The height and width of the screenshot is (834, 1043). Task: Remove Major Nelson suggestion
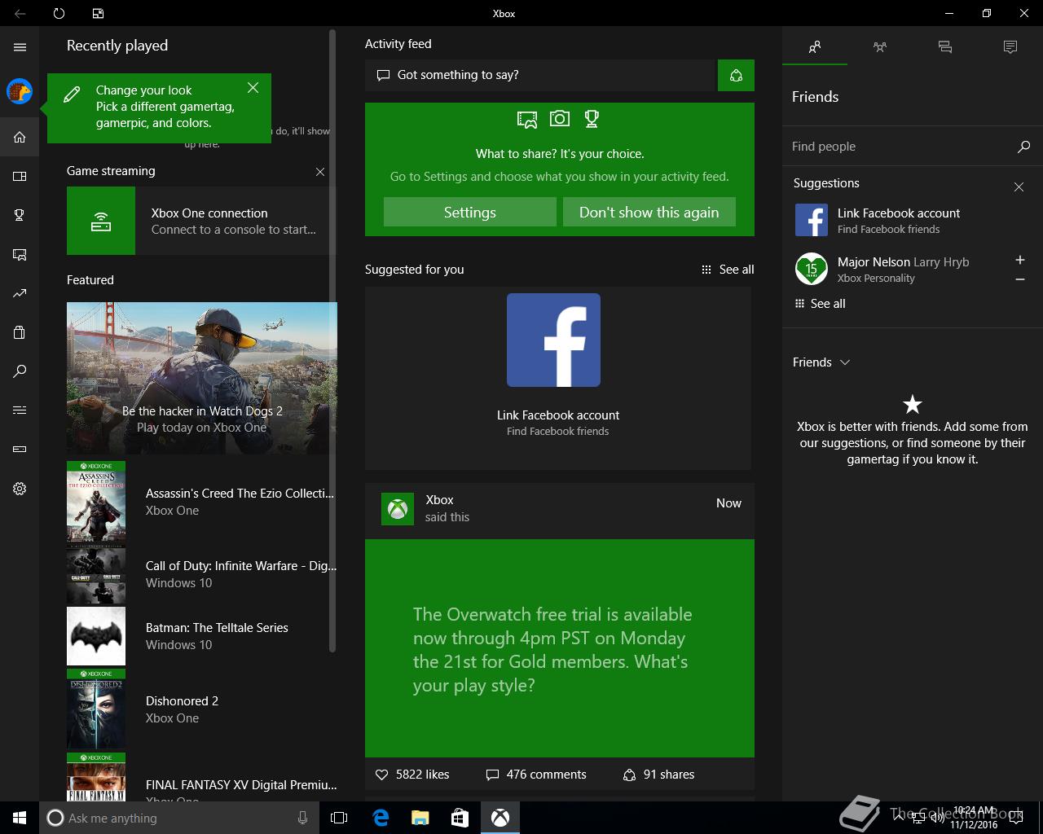point(1019,279)
